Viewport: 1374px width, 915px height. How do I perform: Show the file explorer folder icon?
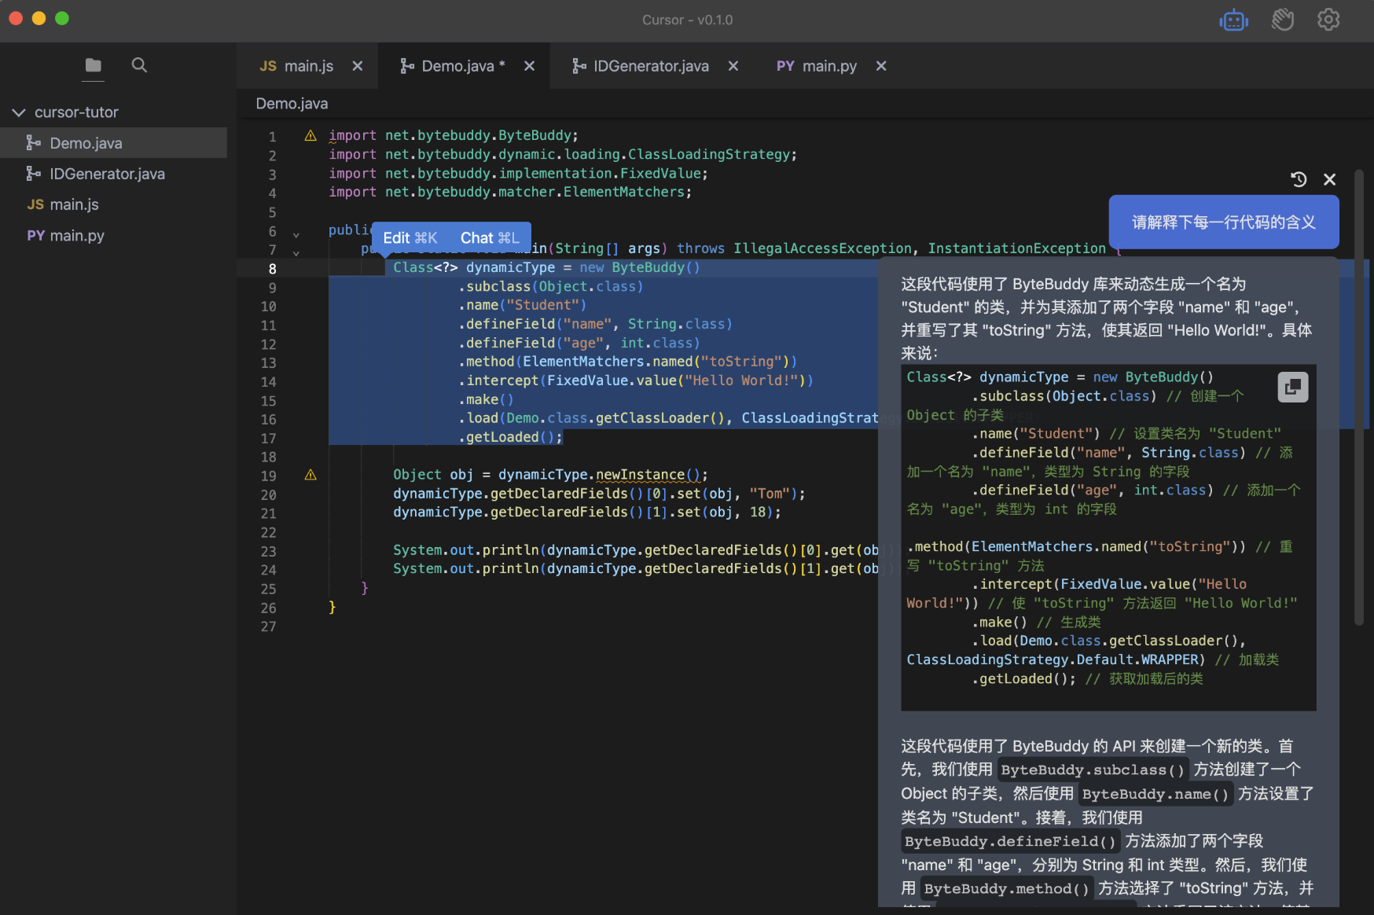click(x=94, y=65)
